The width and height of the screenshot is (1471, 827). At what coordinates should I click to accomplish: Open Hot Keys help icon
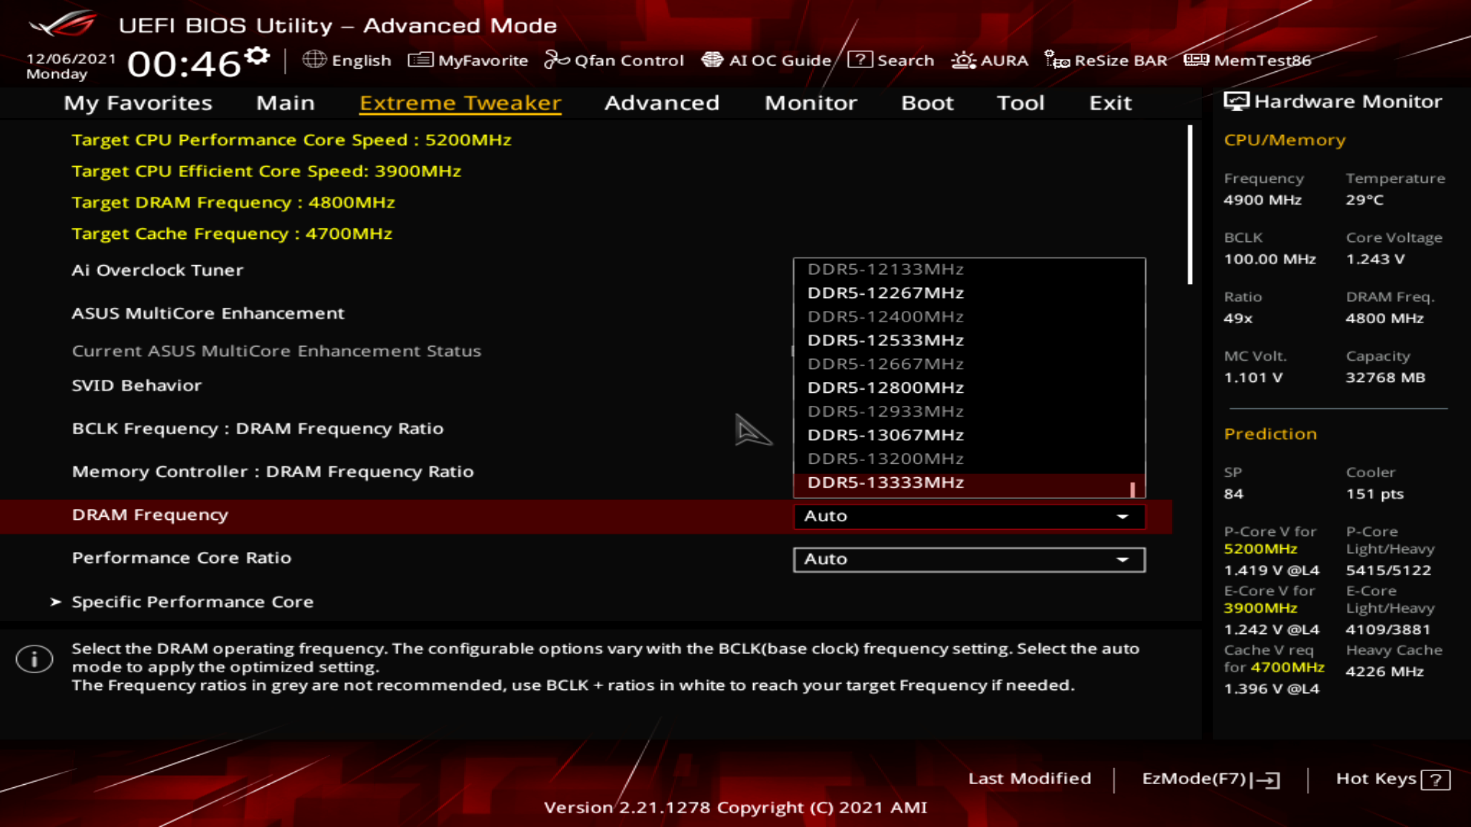click(1435, 780)
